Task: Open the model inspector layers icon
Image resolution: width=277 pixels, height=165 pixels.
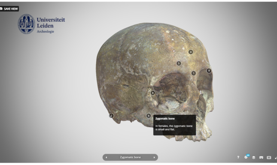Action: tap(253, 157)
